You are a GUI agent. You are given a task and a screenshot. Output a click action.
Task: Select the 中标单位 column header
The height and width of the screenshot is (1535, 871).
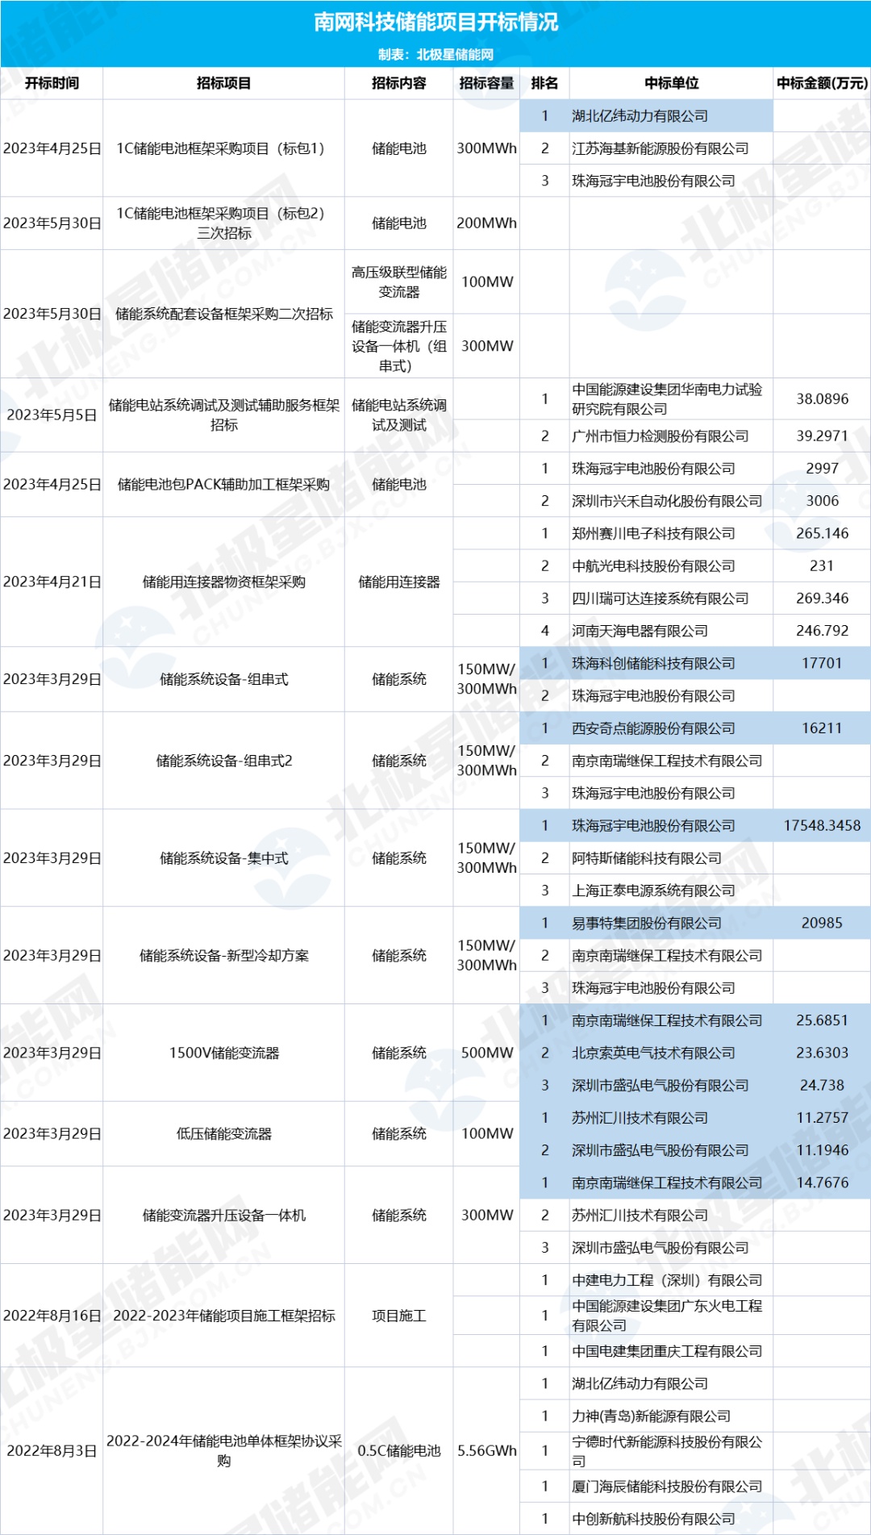point(671,83)
